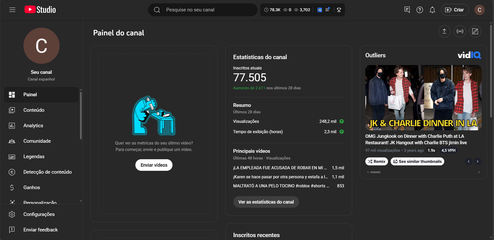494x240 pixels.
Task: Click the Criar button
Action: click(455, 10)
